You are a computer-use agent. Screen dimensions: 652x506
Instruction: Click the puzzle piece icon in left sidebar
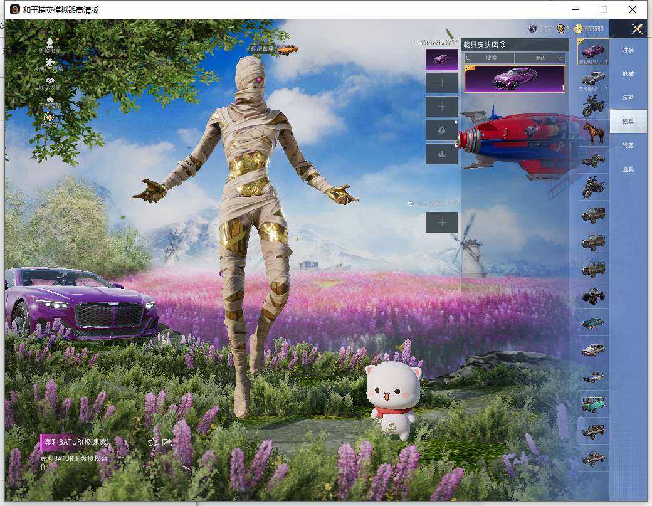[x=50, y=62]
